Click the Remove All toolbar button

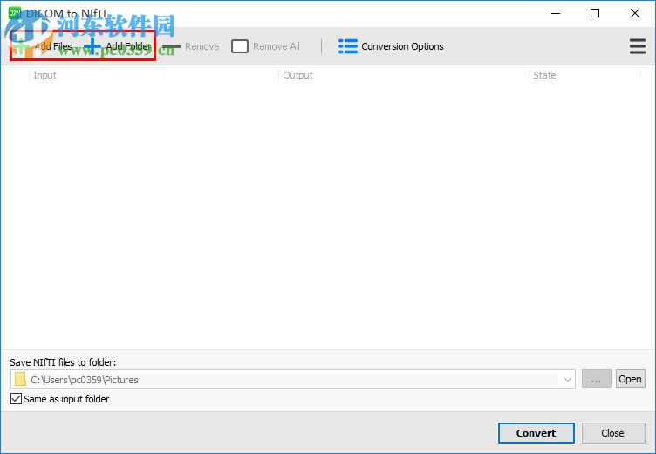tap(266, 46)
